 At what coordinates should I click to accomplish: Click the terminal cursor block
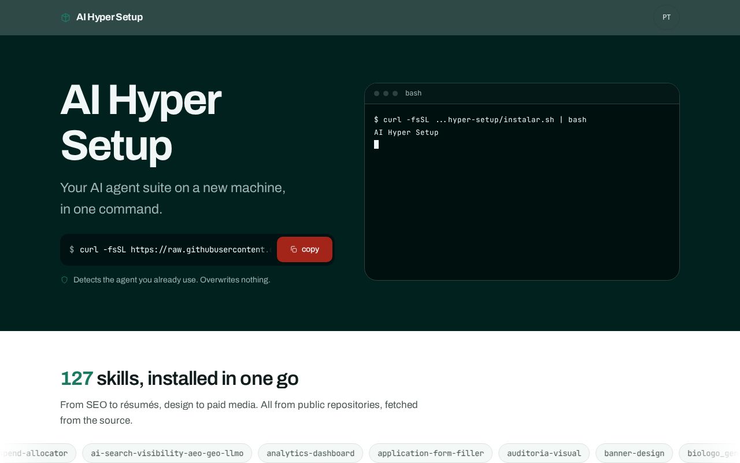coord(376,145)
